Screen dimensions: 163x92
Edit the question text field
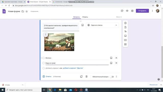click(x=61, y=27)
